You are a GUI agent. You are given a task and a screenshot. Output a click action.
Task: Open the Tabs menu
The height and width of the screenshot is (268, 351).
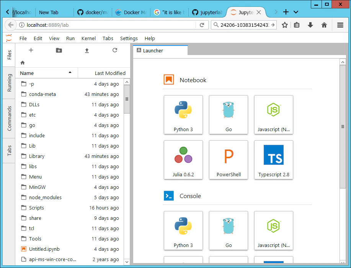pos(108,39)
